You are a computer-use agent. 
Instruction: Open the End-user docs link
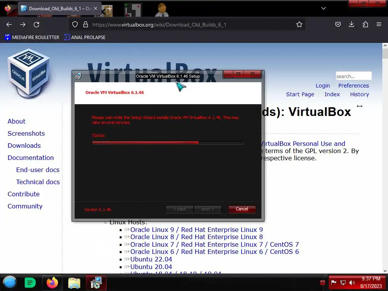[38, 170]
